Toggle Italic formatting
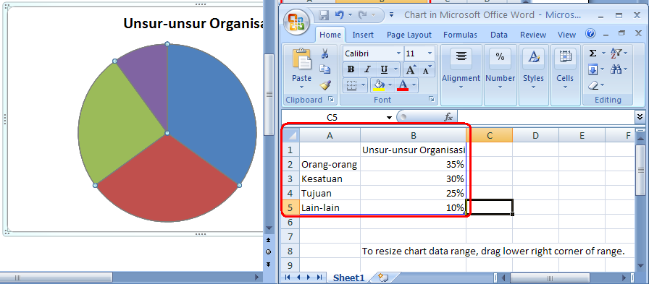Image resolution: width=649 pixels, height=284 pixels. pyautogui.click(x=367, y=69)
